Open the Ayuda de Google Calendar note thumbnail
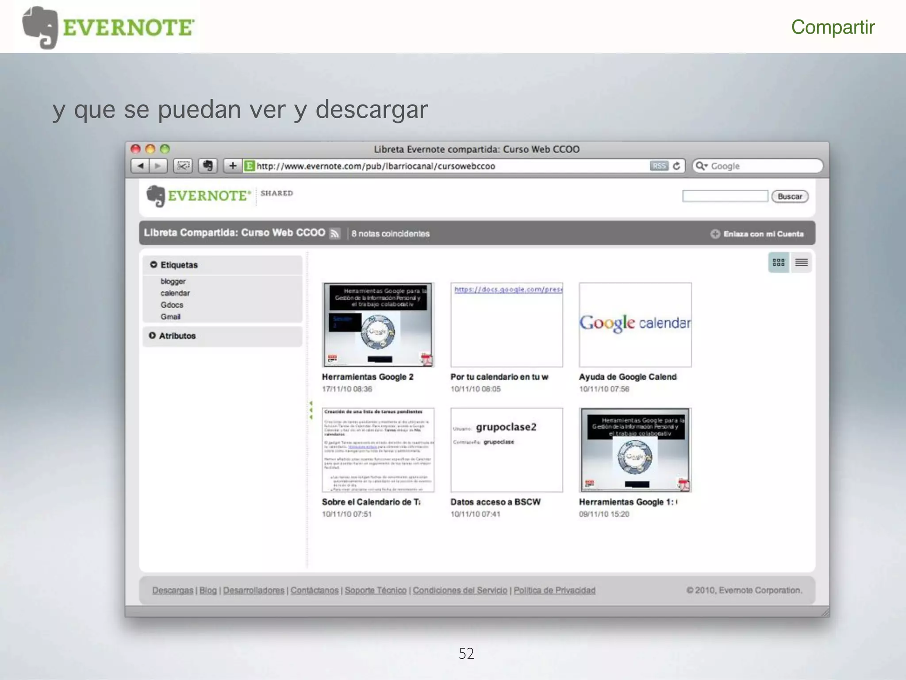This screenshot has height=680, width=906. point(635,325)
